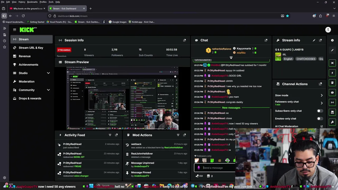Toggle the broadcast signal widget in right sidebar

coord(332,102)
